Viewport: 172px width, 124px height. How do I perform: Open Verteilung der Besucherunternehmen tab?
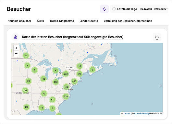point(128,21)
